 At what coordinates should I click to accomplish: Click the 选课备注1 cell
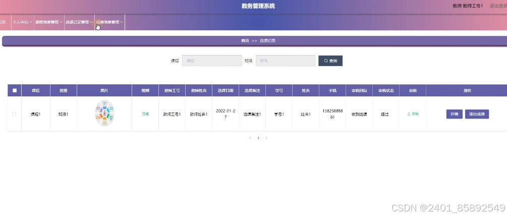click(x=252, y=114)
